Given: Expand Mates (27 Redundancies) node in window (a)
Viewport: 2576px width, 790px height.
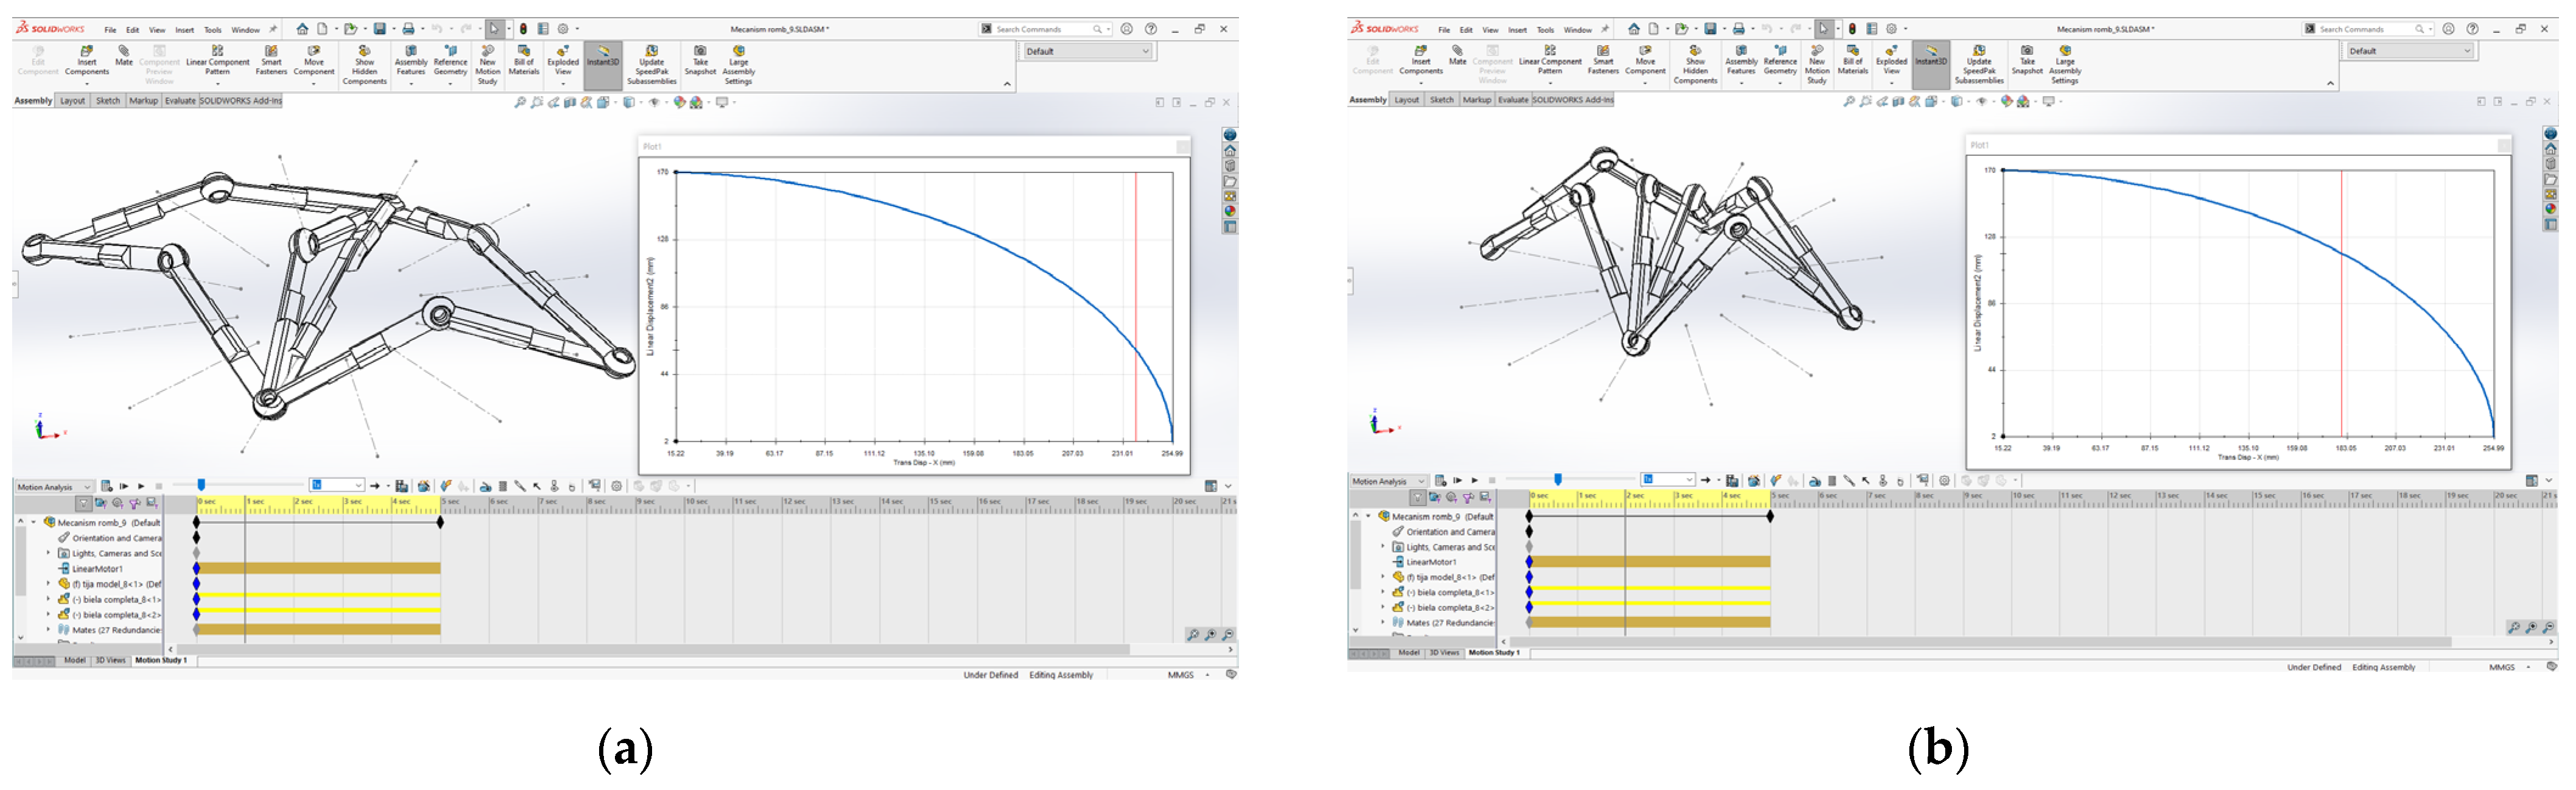Looking at the screenshot, I should 48,630.
